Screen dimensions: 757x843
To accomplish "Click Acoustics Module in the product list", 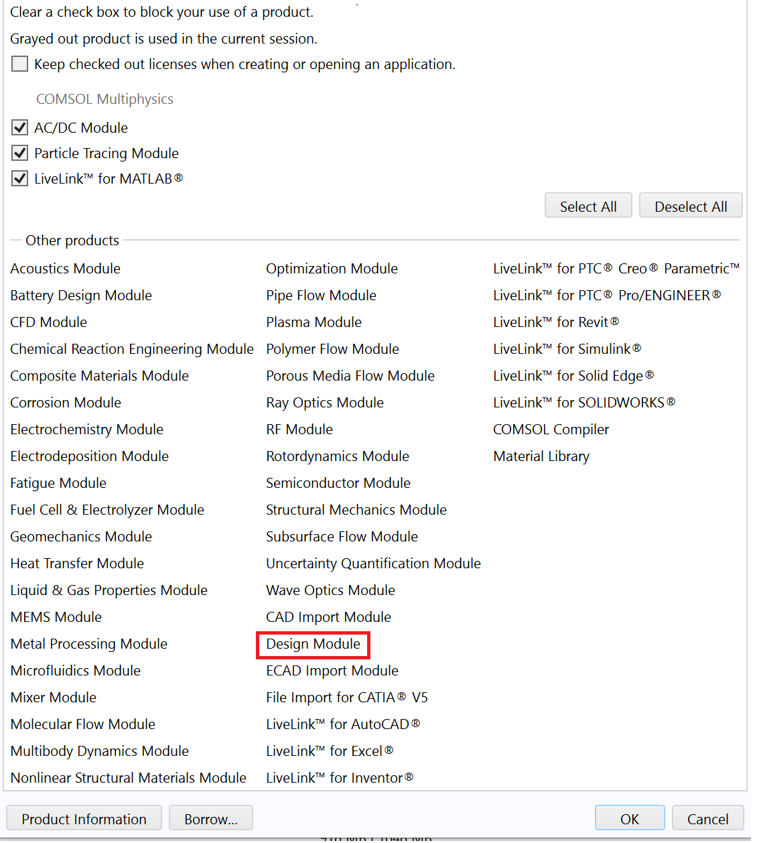I will click(x=66, y=269).
